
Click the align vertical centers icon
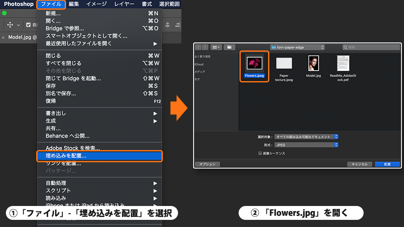click(x=167, y=25)
